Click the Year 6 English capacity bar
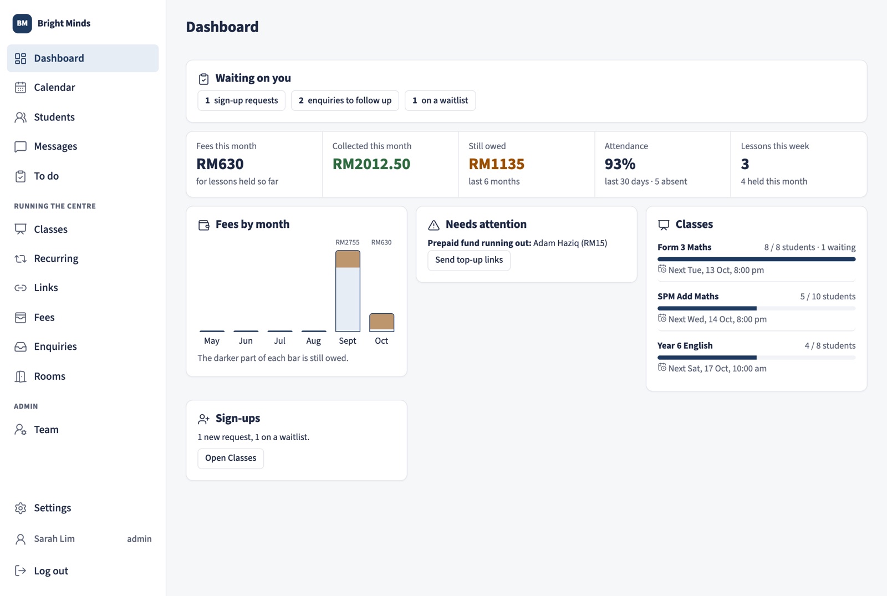The image size is (887, 596). (x=756, y=358)
